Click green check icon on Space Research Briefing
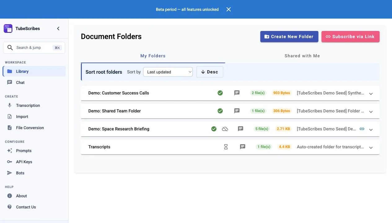This screenshot has width=392, height=223. (214, 129)
